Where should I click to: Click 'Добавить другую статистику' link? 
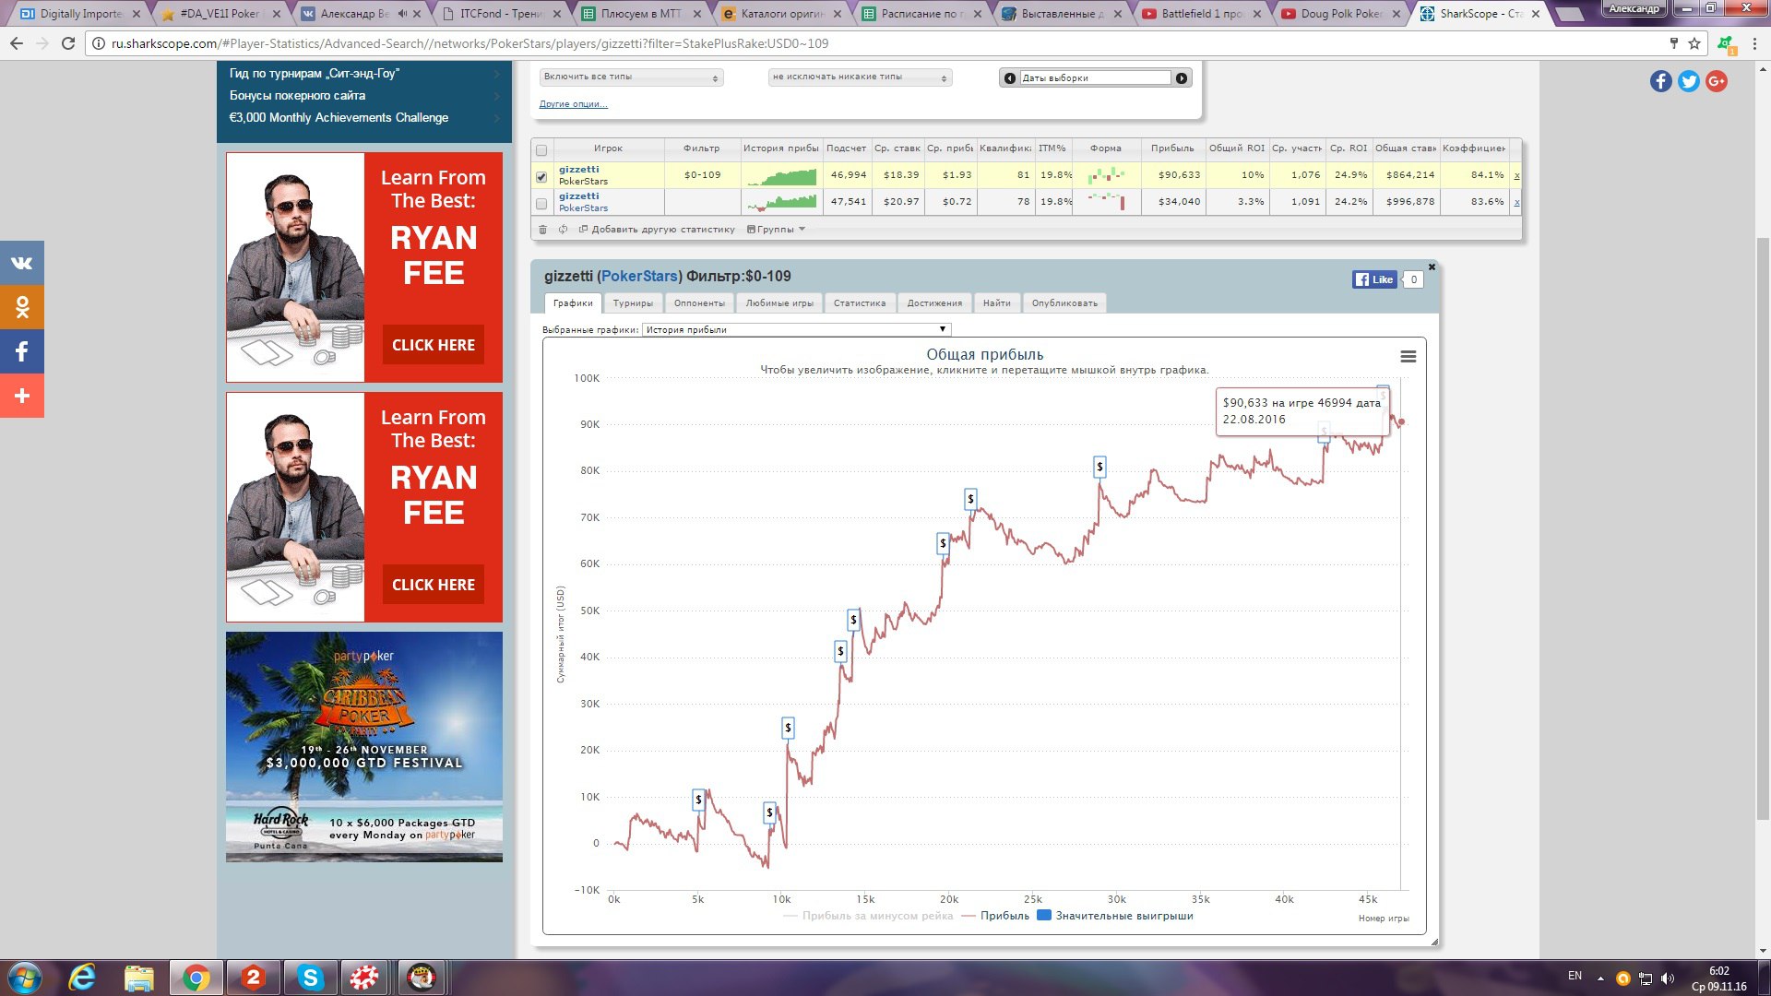click(662, 230)
